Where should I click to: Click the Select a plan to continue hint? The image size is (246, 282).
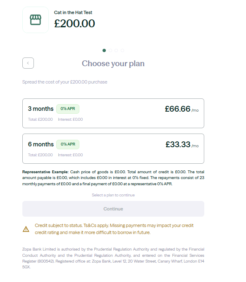113,195
